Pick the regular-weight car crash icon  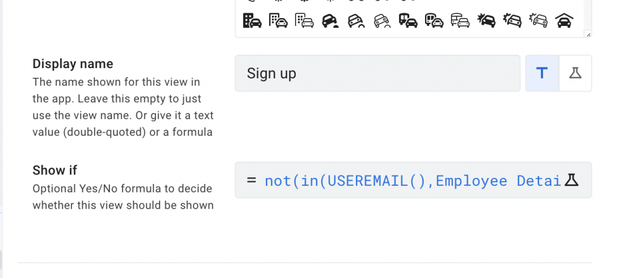tap(512, 21)
